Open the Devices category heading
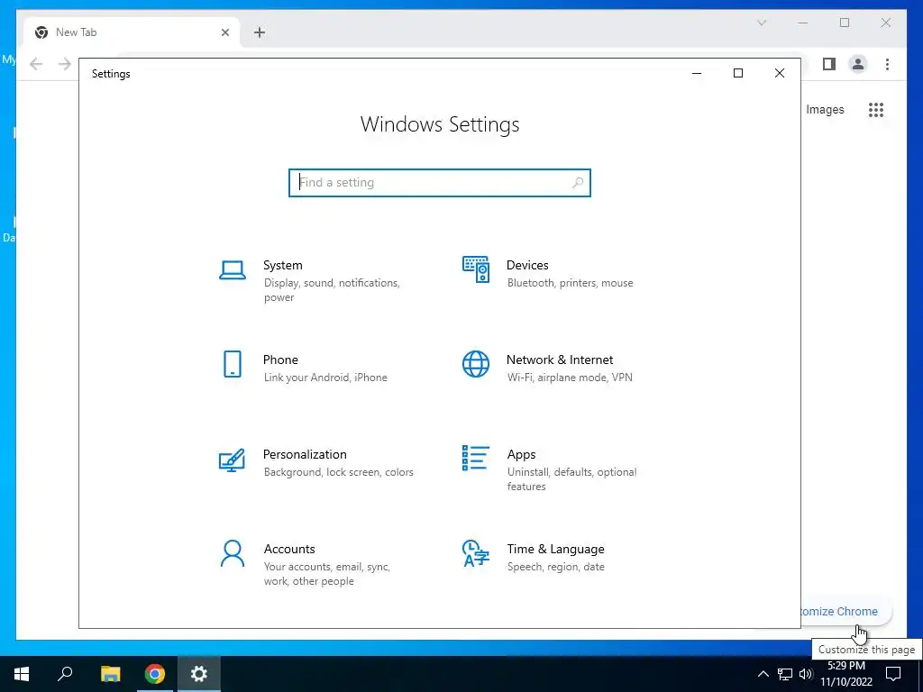Image resolution: width=923 pixels, height=692 pixels. click(x=527, y=266)
